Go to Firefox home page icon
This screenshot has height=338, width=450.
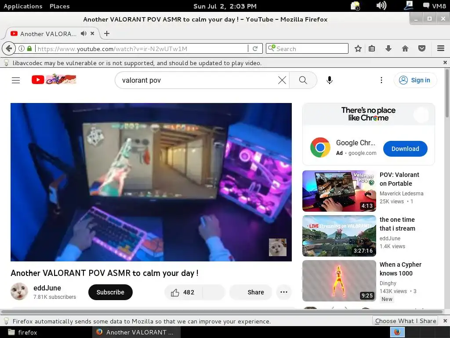tap(405, 48)
